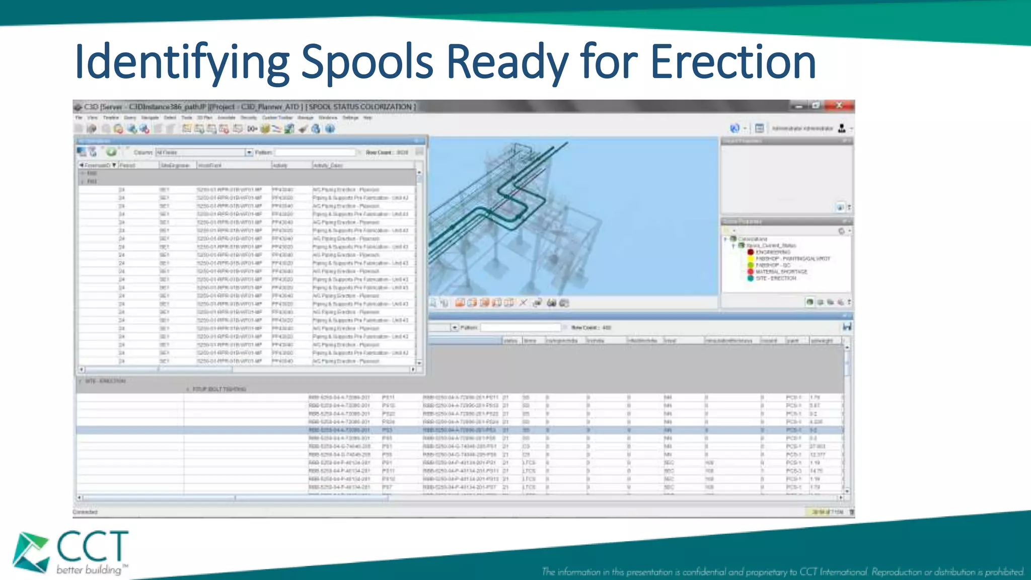Click the Activity_Desc column header
Image resolution: width=1031 pixels, height=580 pixels.
tap(328, 165)
